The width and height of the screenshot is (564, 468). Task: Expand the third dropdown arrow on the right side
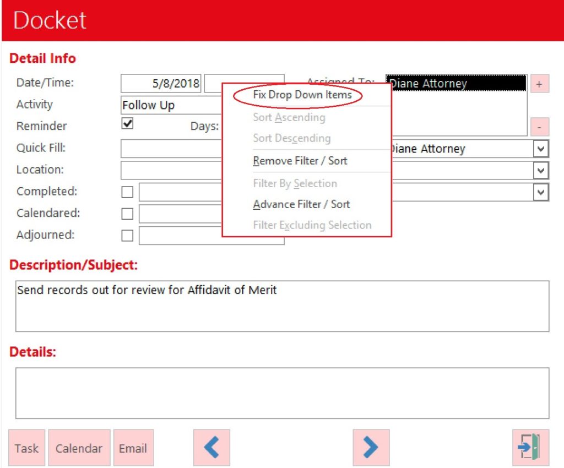(x=541, y=192)
